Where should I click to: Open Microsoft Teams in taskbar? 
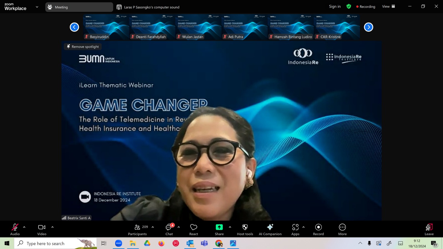point(204,243)
